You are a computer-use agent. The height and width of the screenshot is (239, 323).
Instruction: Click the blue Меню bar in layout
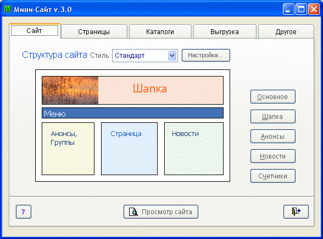pos(133,113)
